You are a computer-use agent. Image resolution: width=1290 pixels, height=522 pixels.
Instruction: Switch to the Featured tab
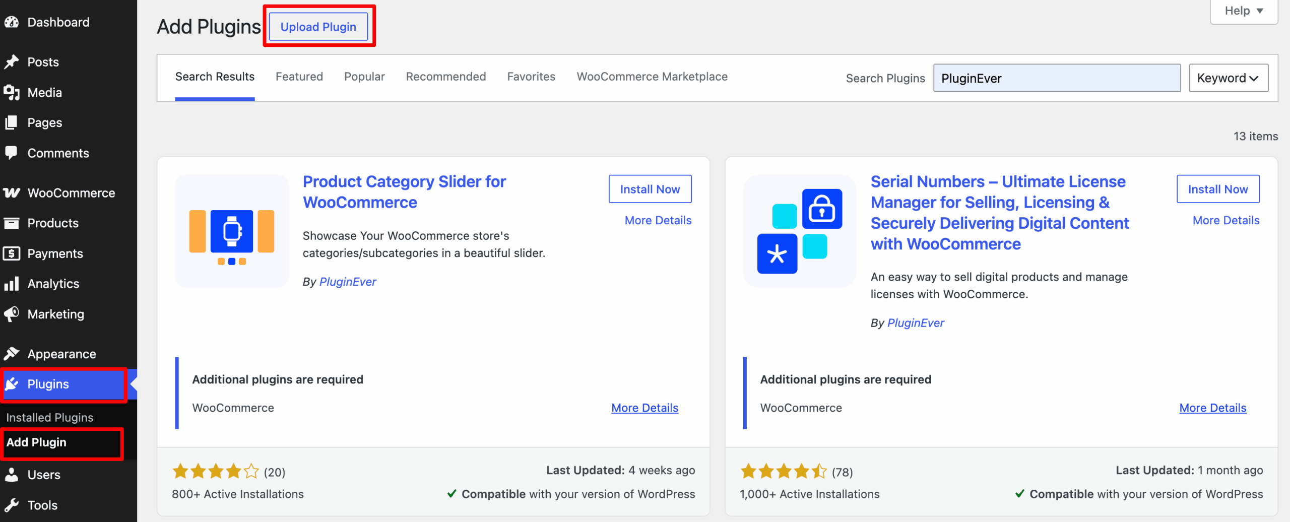click(x=299, y=77)
